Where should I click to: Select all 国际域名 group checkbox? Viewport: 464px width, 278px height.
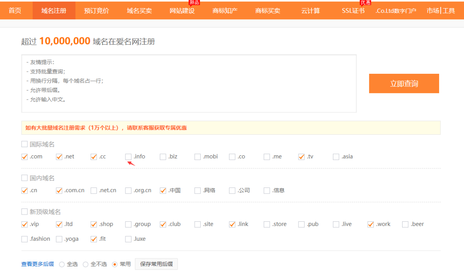coord(24,145)
